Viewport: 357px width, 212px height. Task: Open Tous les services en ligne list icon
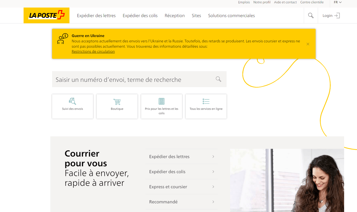pos(206,101)
